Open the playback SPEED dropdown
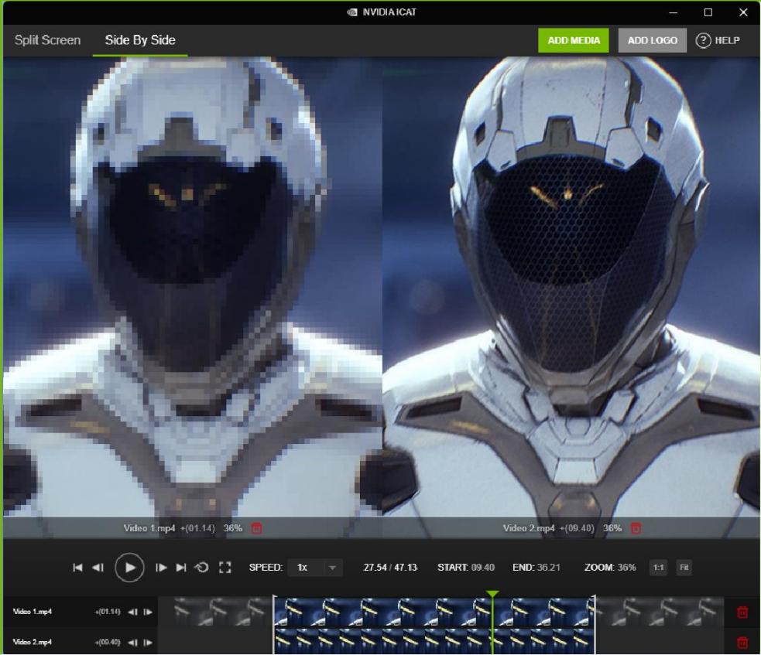This screenshot has width=761, height=655. (x=315, y=568)
